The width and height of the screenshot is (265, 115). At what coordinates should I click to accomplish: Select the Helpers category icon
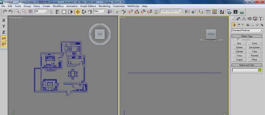point(253,25)
